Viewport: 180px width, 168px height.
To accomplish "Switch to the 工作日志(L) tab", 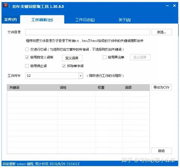I will tap(85, 20).
